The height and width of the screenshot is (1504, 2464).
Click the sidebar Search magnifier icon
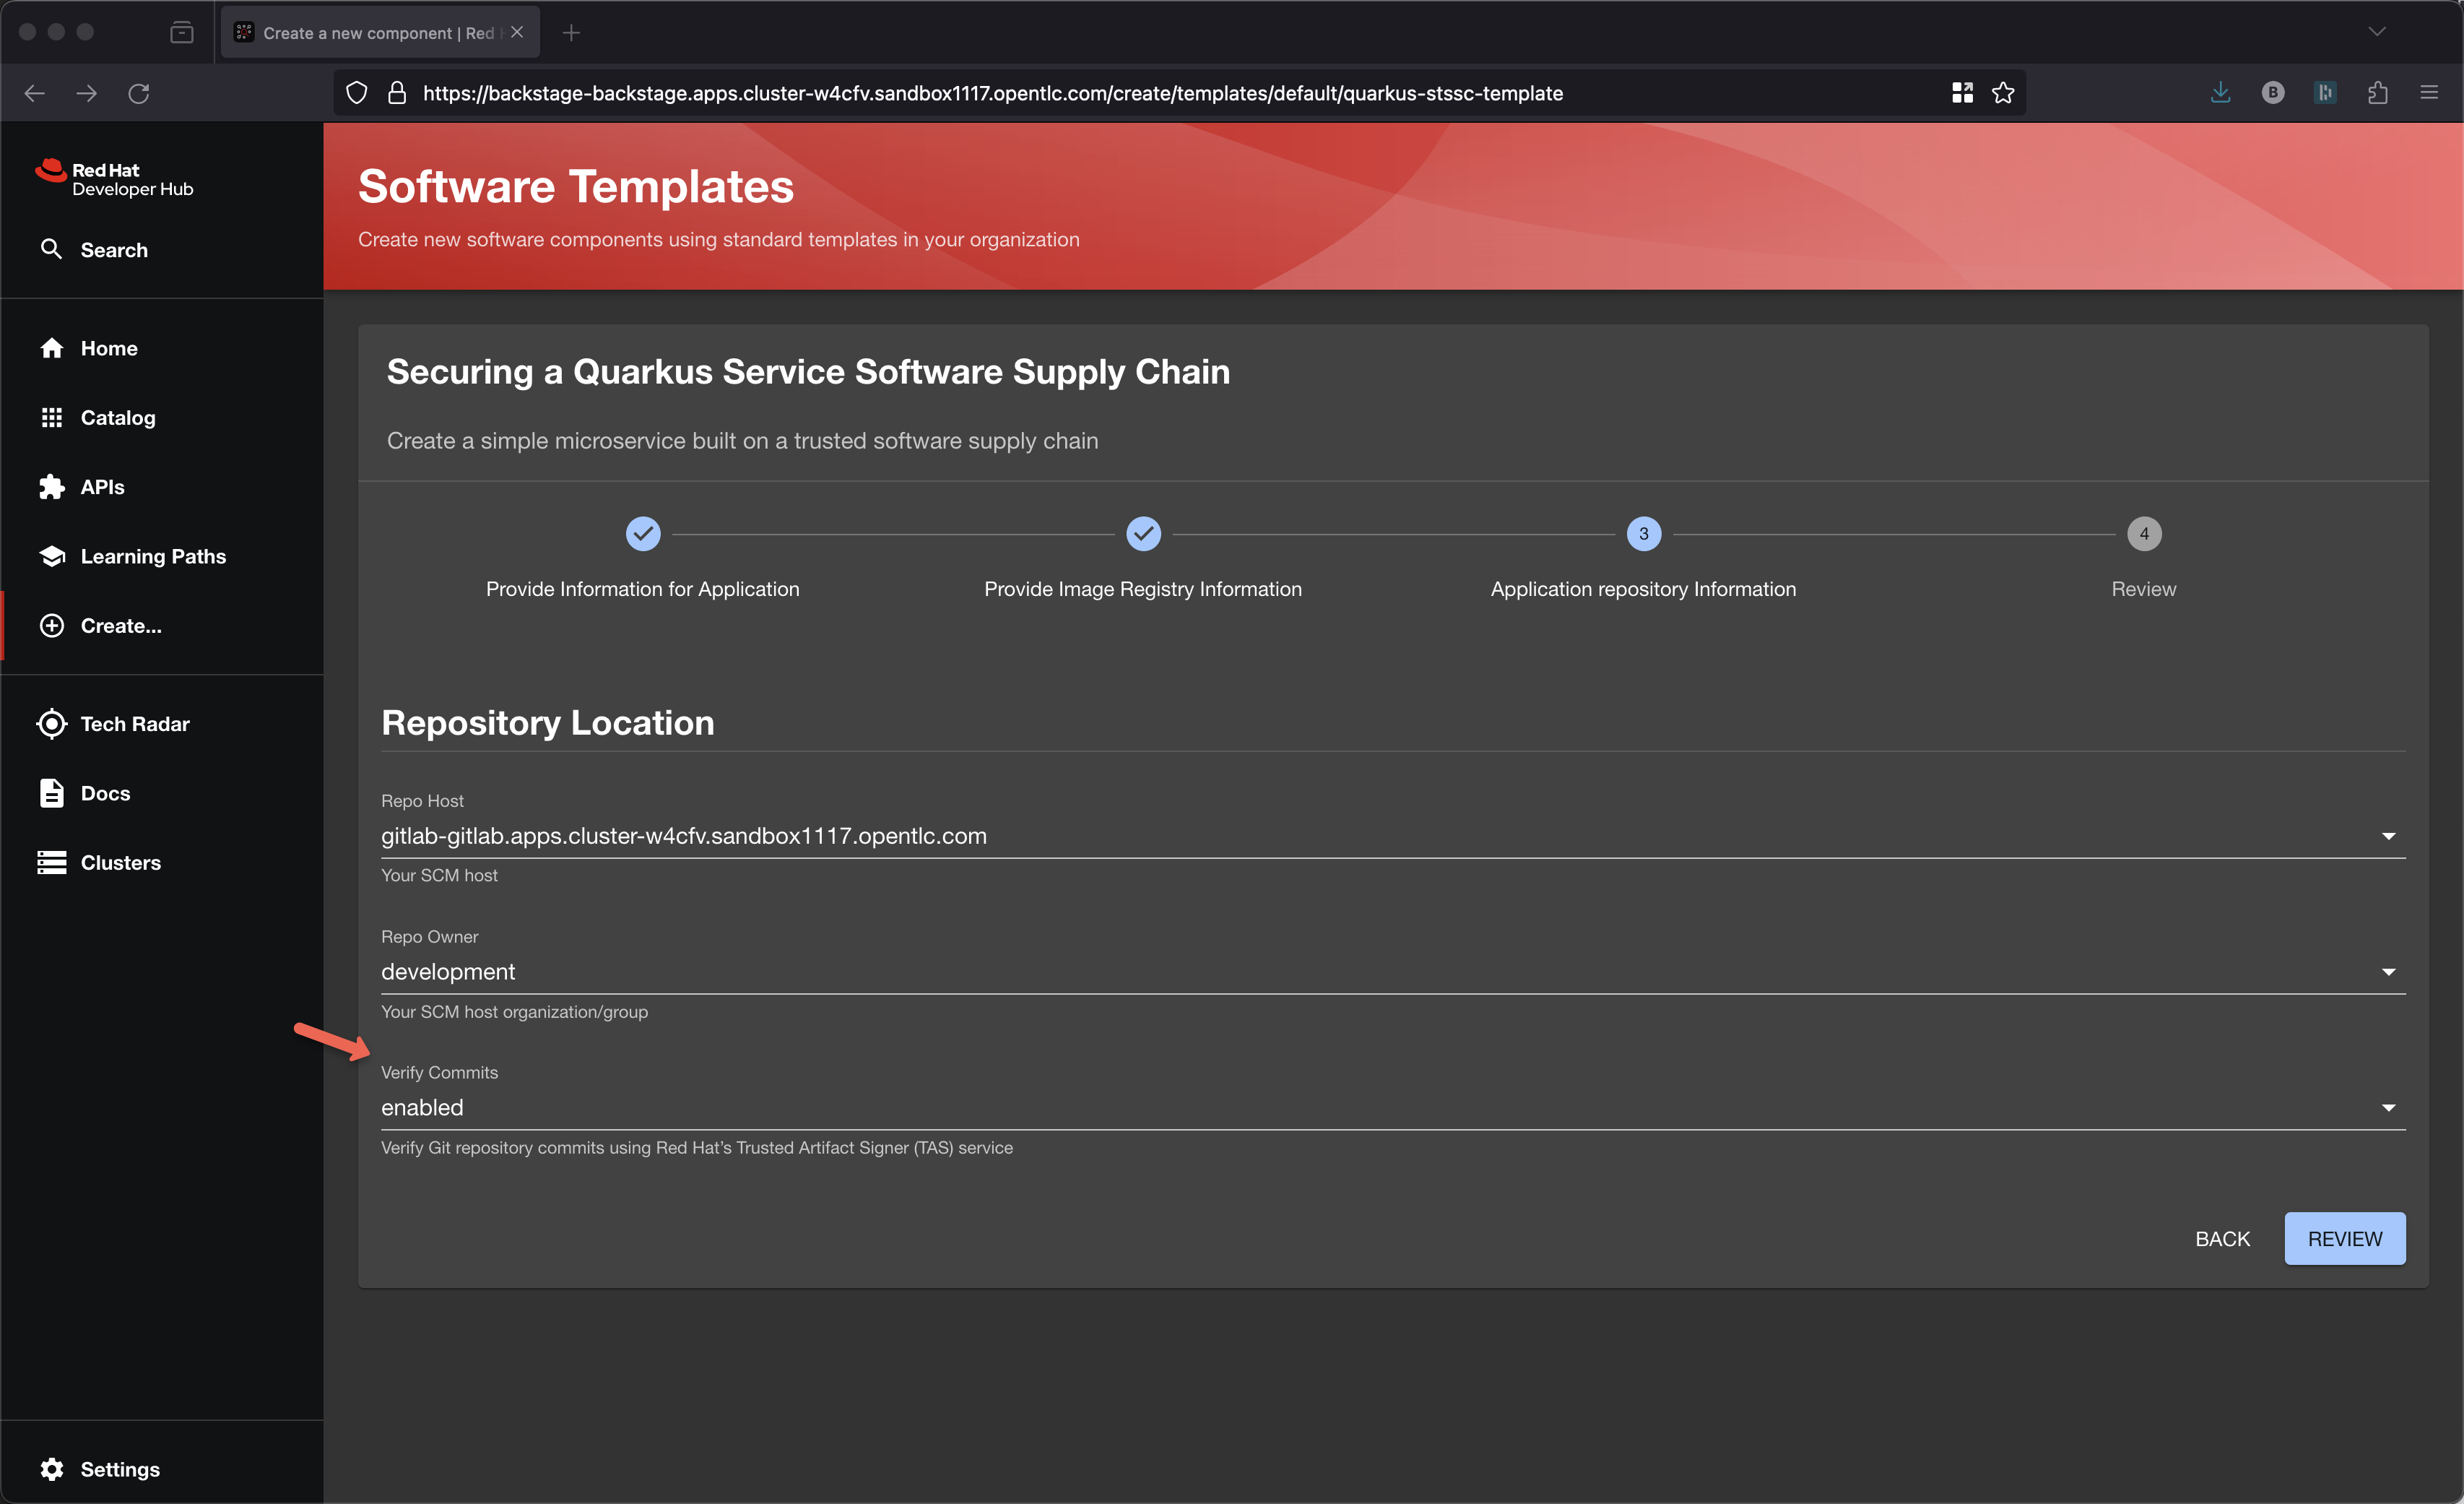point(52,249)
